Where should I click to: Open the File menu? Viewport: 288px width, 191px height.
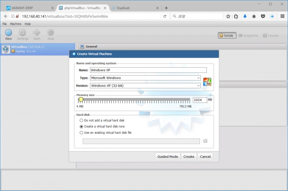4,24
